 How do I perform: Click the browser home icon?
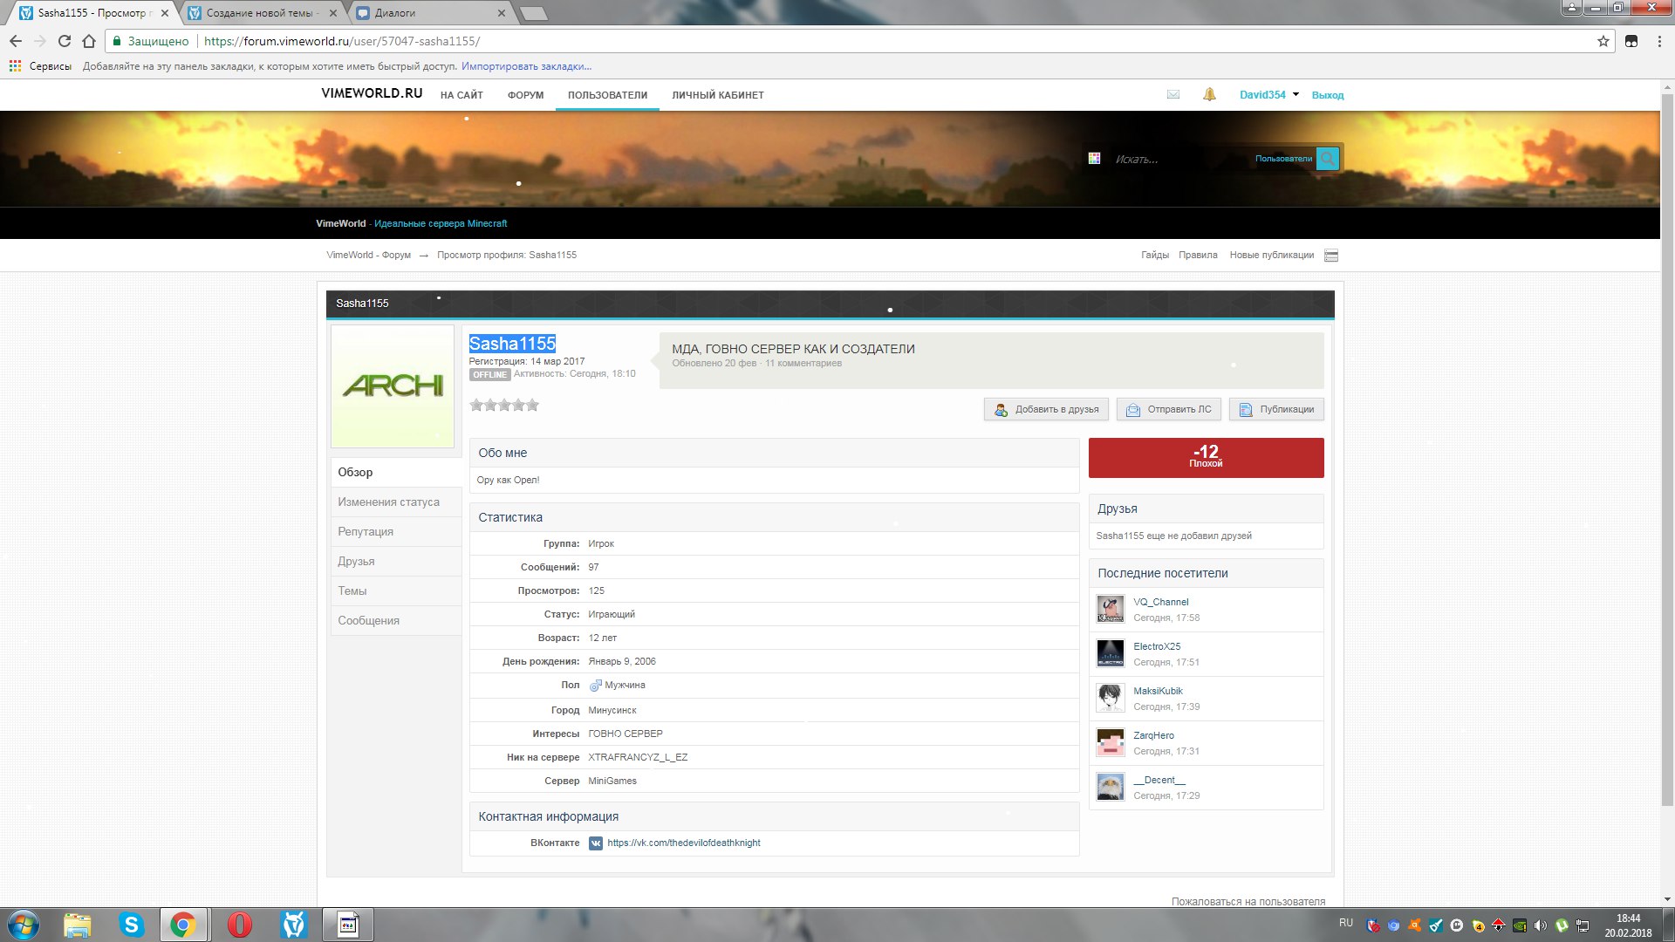click(88, 41)
